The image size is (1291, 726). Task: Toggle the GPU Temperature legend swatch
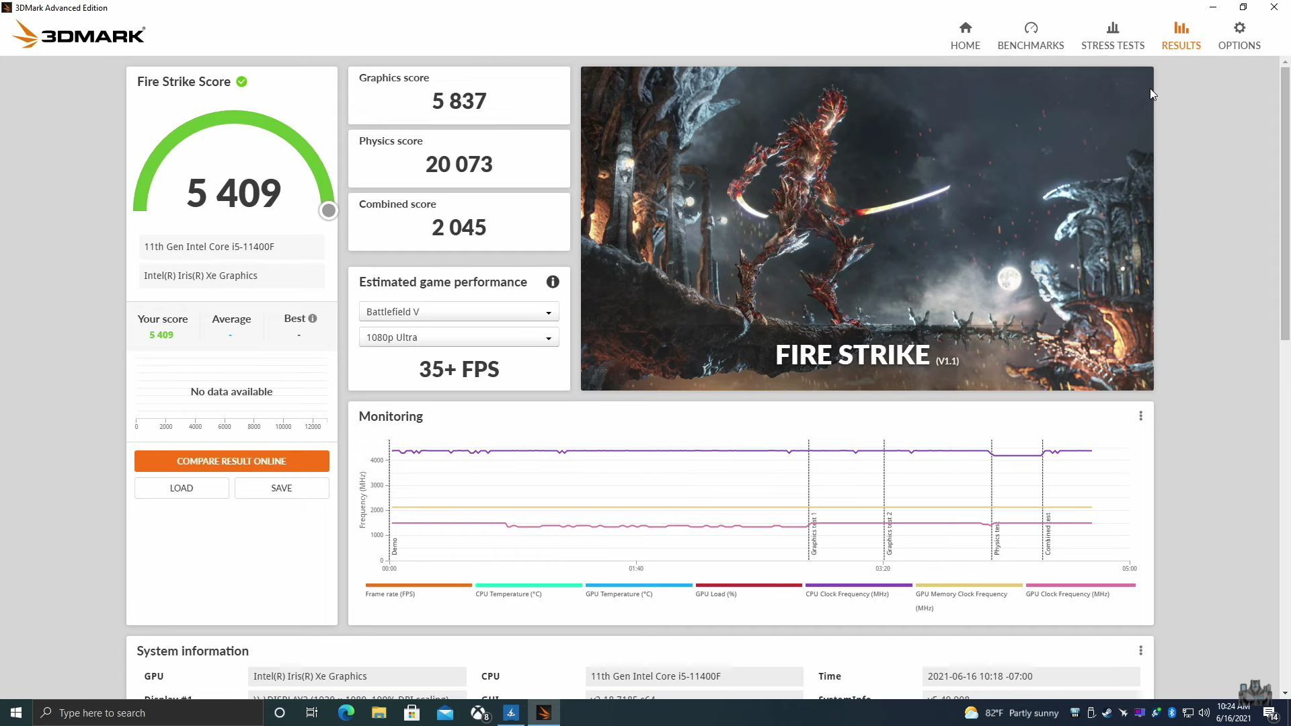[x=638, y=586]
